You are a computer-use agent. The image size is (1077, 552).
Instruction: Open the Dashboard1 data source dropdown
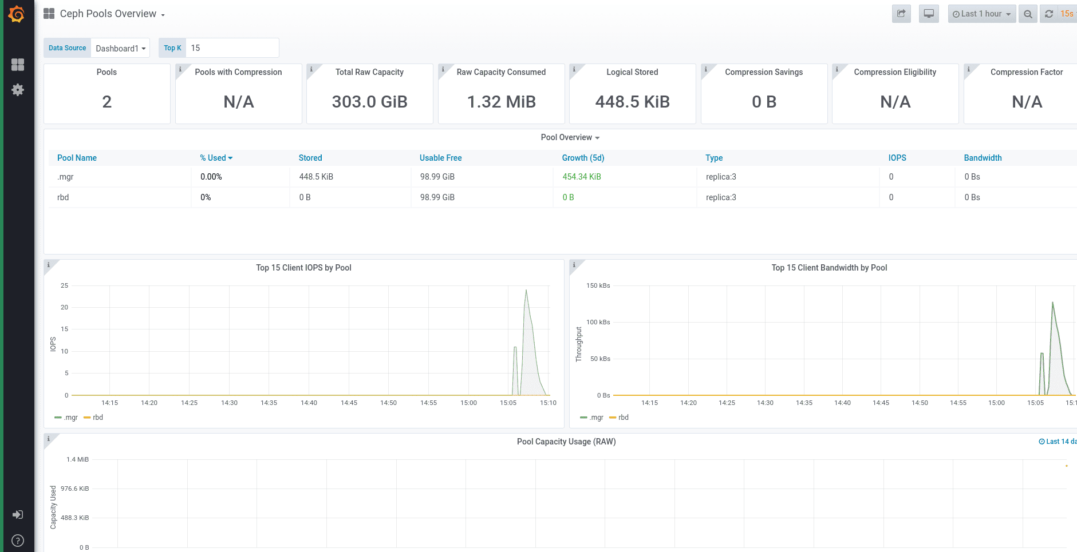120,48
